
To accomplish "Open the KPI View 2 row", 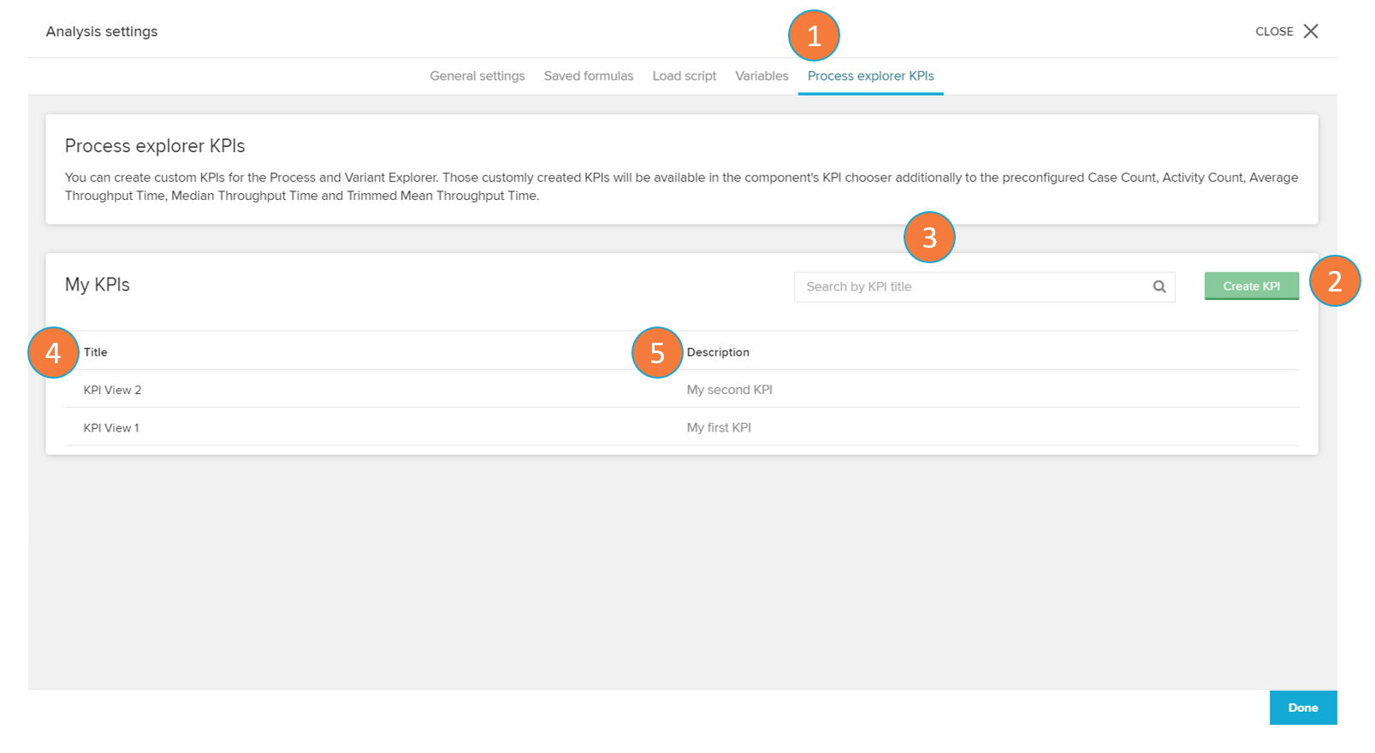I will point(113,390).
